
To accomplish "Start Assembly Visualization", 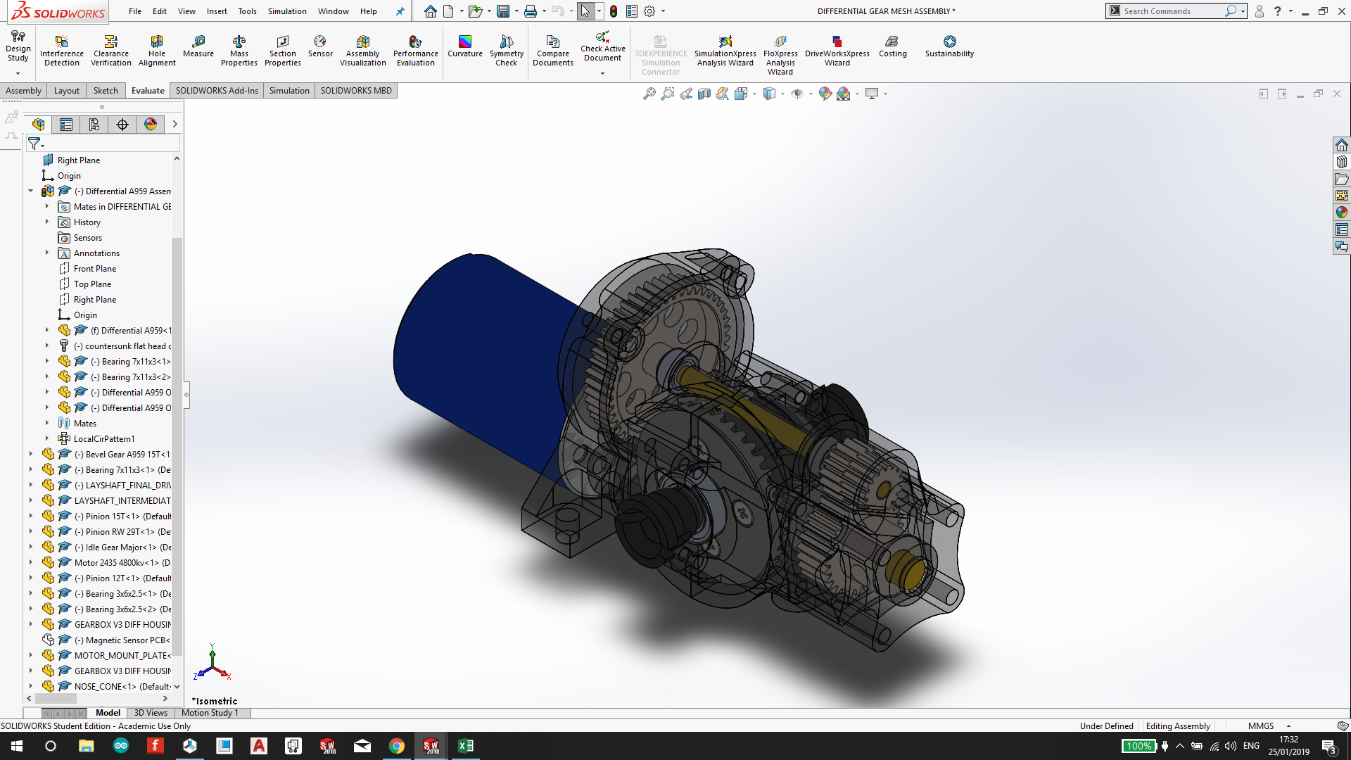I will click(363, 51).
